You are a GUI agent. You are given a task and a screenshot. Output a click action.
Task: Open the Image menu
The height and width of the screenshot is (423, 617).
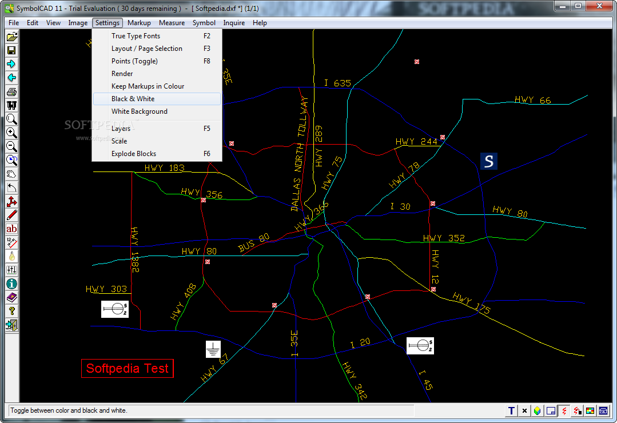tap(78, 23)
